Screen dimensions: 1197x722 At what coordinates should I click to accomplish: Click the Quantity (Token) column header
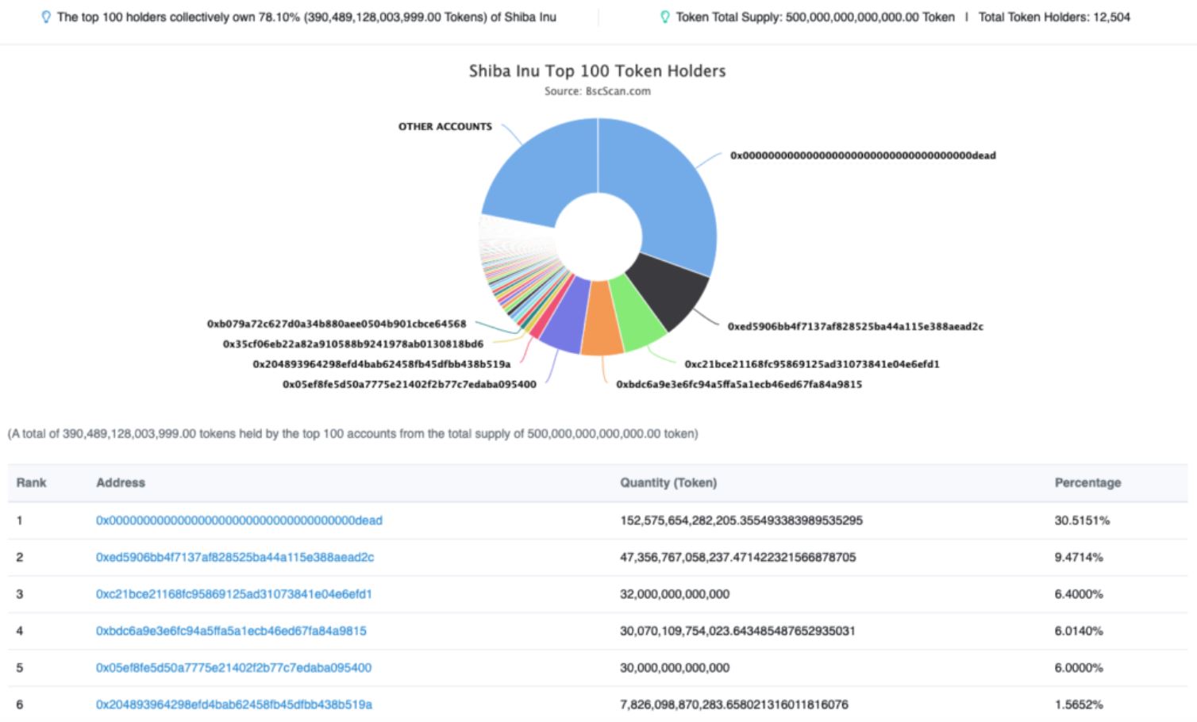pos(668,482)
